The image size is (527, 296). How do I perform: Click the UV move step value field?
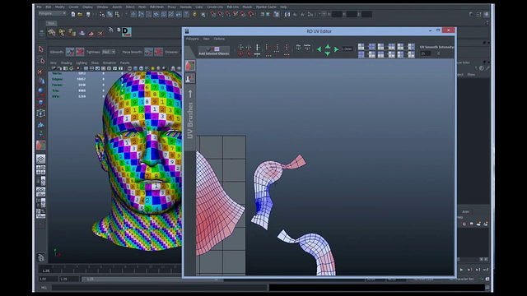pos(347,49)
